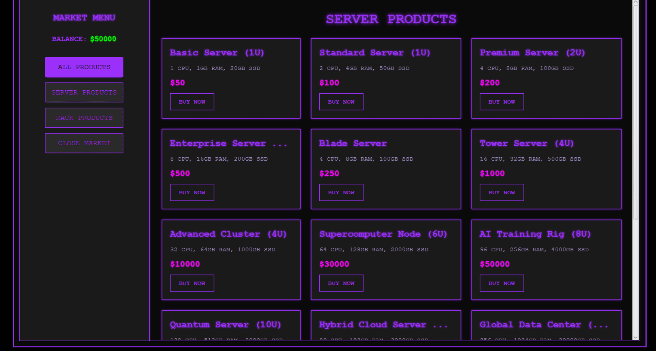Image resolution: width=656 pixels, height=351 pixels.
Task: Click the scroll up arrow
Action: [635, 2]
